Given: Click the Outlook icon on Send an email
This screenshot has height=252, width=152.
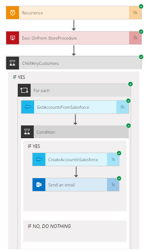Looking at the screenshot, I should 39,185.
